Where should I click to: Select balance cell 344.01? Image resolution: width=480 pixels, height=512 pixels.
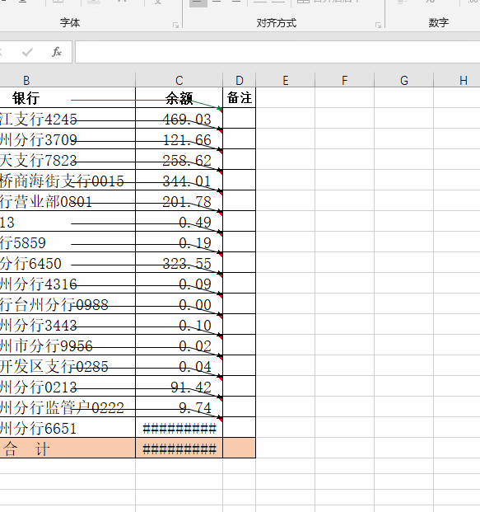[179, 180]
